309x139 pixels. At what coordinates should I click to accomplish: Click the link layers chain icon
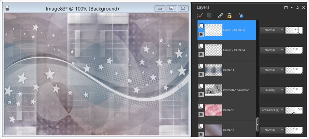[x=221, y=16]
